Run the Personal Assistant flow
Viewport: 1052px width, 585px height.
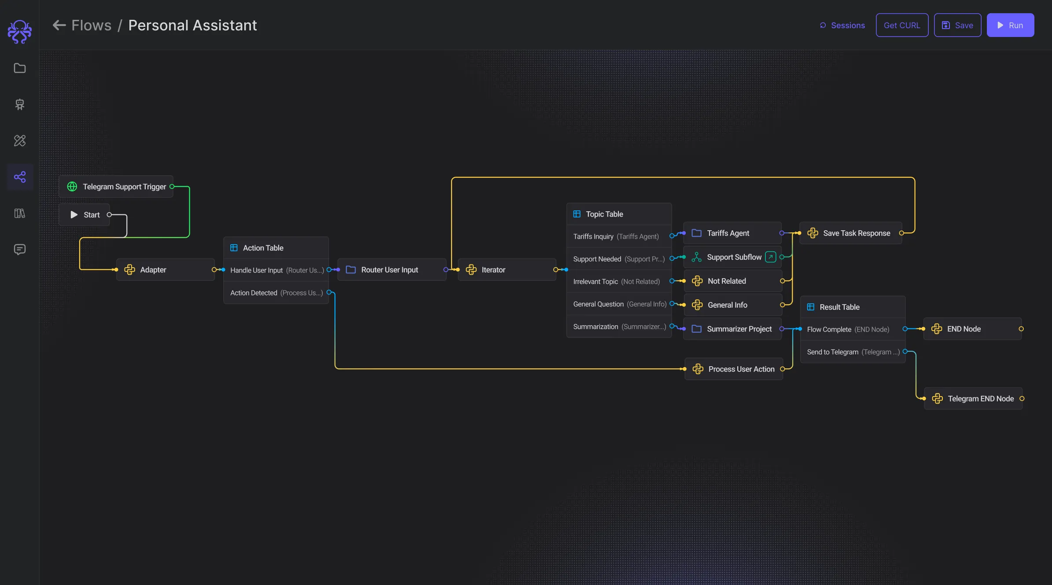click(1010, 25)
